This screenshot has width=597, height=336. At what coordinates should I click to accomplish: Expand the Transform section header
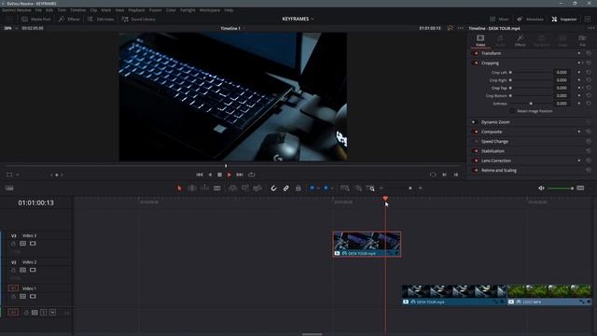click(x=491, y=53)
